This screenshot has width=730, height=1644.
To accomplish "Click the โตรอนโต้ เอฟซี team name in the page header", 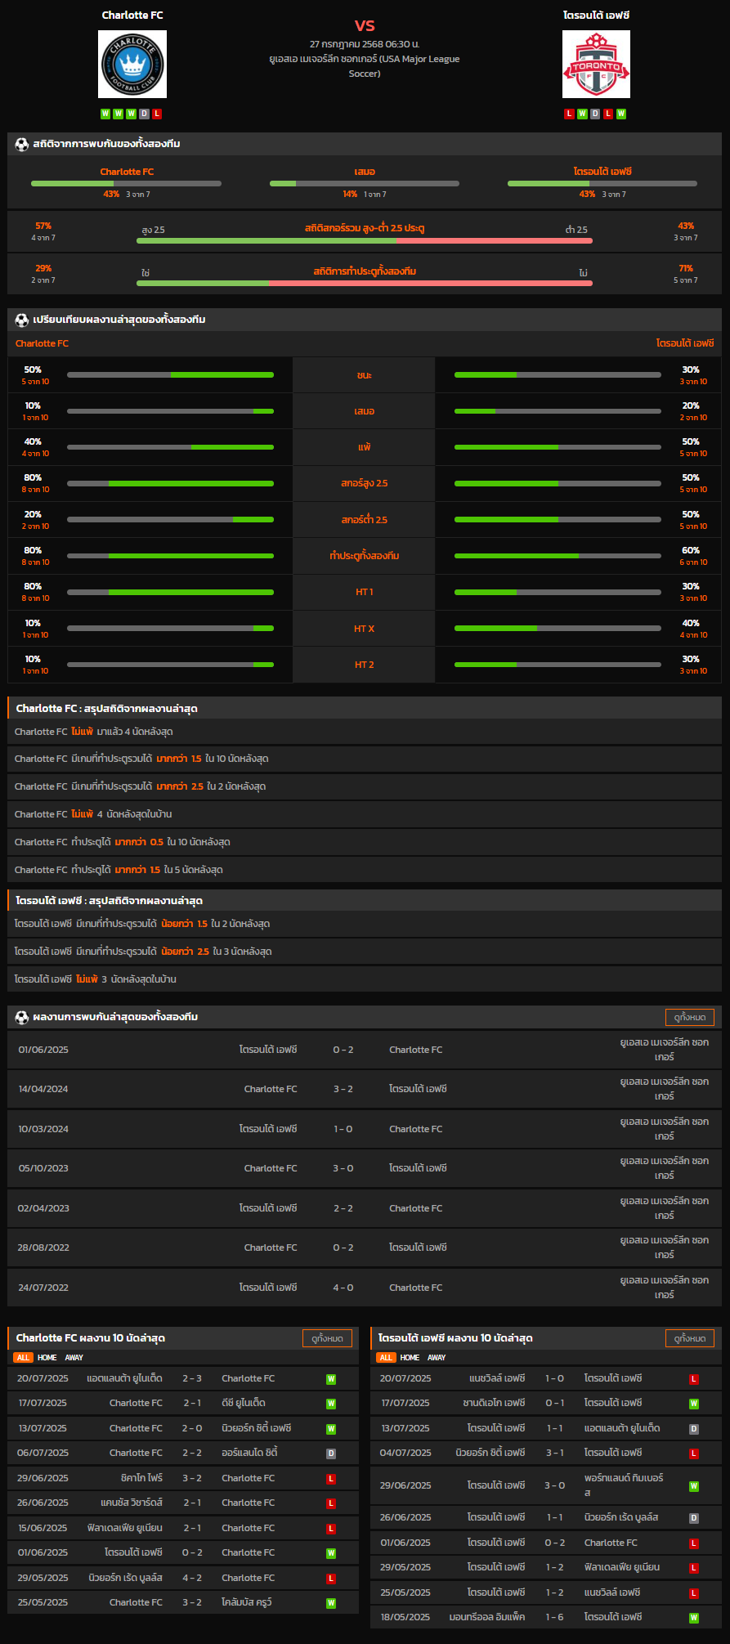I will (596, 16).
